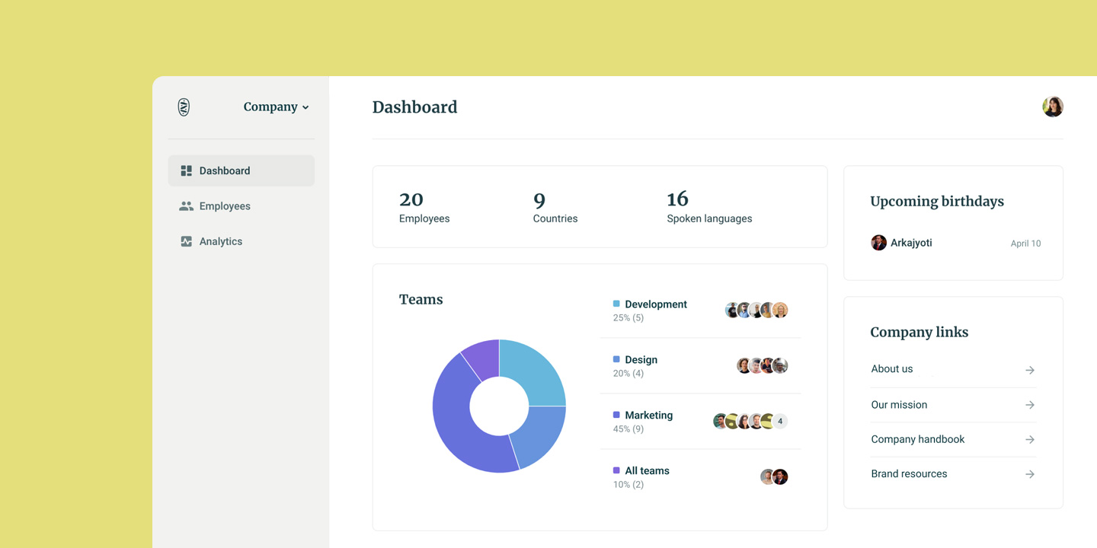This screenshot has width=1097, height=548.
Task: Click the April 10 birthday date
Action: 1025,244
